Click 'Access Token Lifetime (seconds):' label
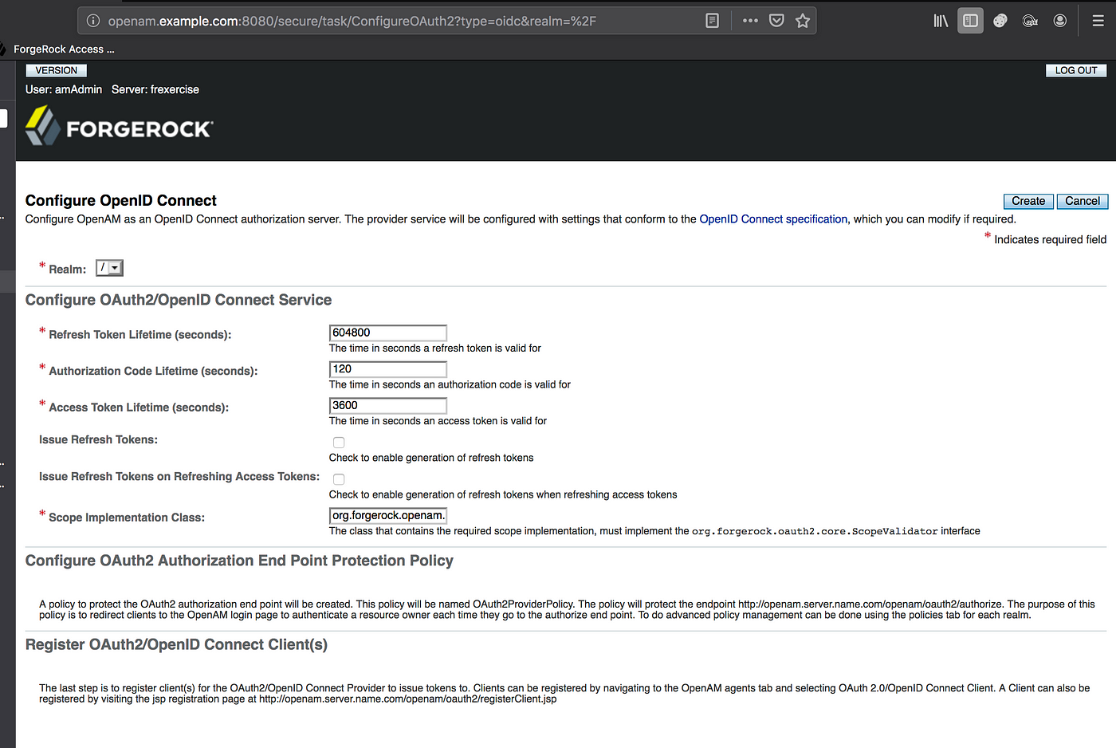Viewport: 1116px width, 748px height. (x=139, y=407)
